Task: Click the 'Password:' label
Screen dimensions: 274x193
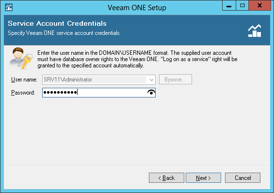Action: 23,93
